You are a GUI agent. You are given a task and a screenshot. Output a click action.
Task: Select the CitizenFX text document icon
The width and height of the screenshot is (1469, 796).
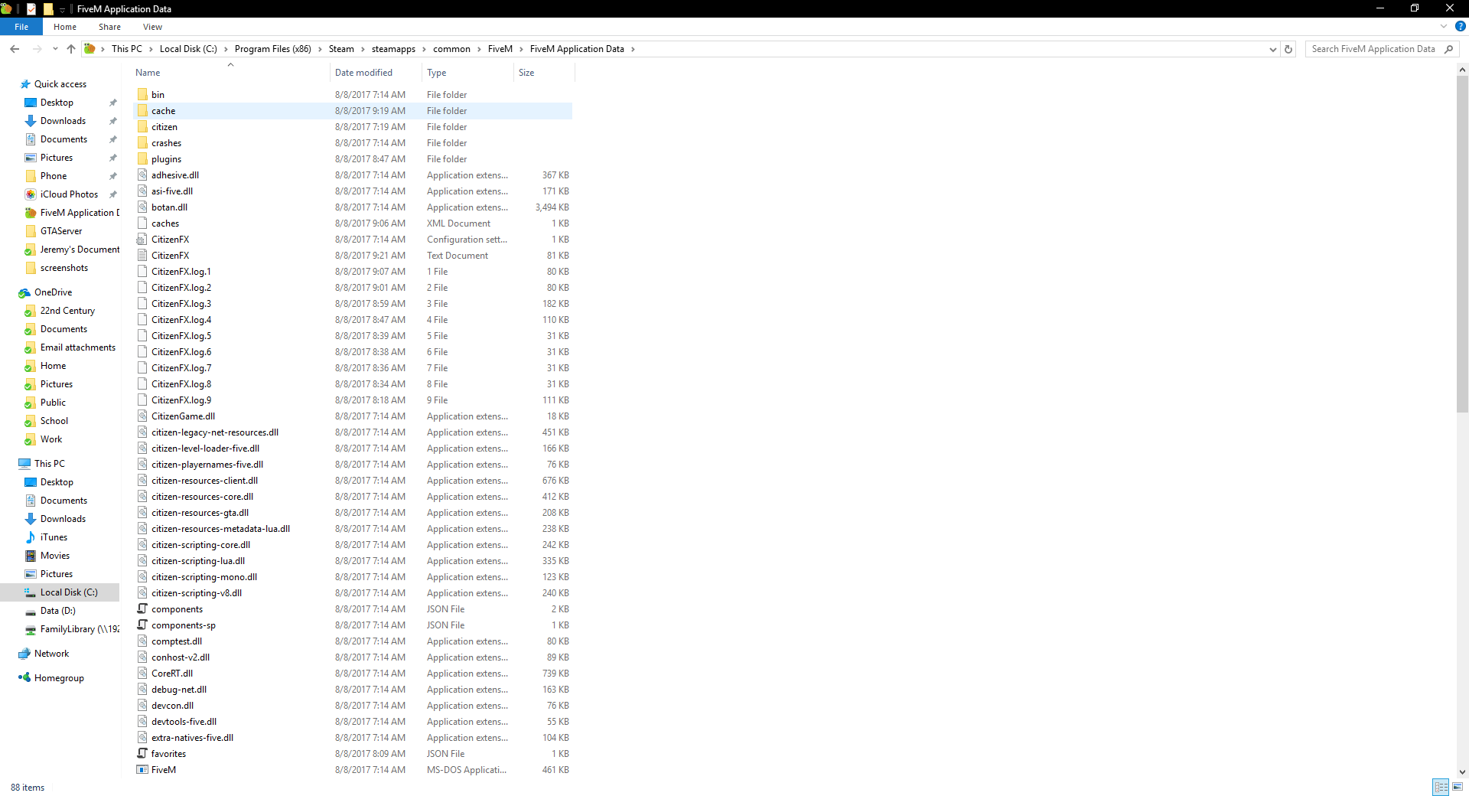click(142, 256)
